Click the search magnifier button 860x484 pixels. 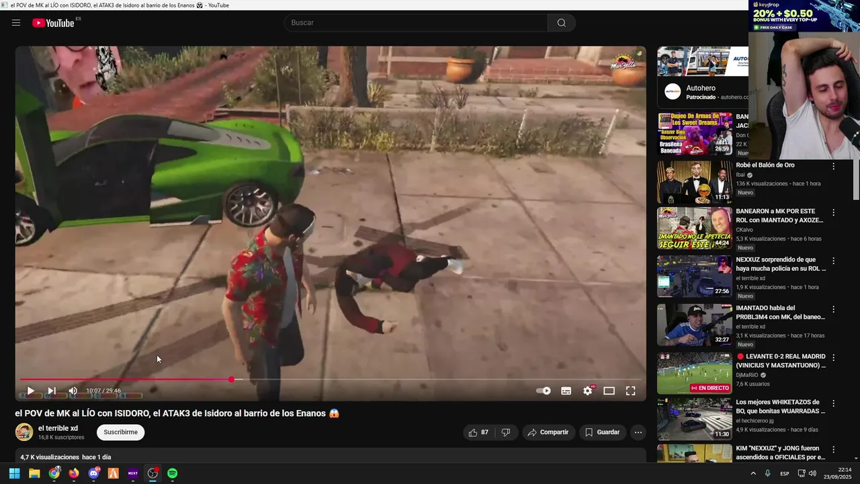pyautogui.click(x=562, y=23)
